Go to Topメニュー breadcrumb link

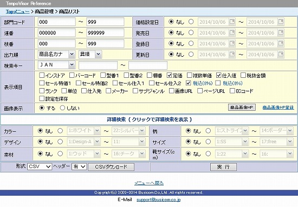pos(17,11)
